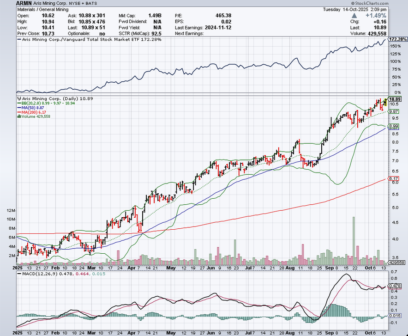Screen dimensions: 408x336
Task: Click the ARMN ticker symbol in the header
Action: (x=25, y=3)
